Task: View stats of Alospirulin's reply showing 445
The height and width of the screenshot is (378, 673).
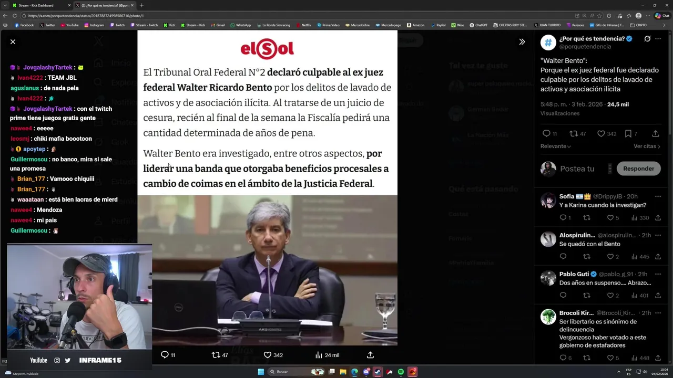Action: coord(640,257)
